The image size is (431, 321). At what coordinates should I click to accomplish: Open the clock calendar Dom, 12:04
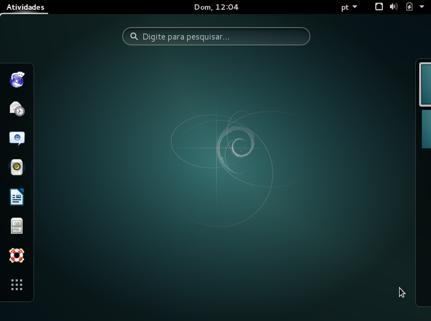[x=216, y=7]
